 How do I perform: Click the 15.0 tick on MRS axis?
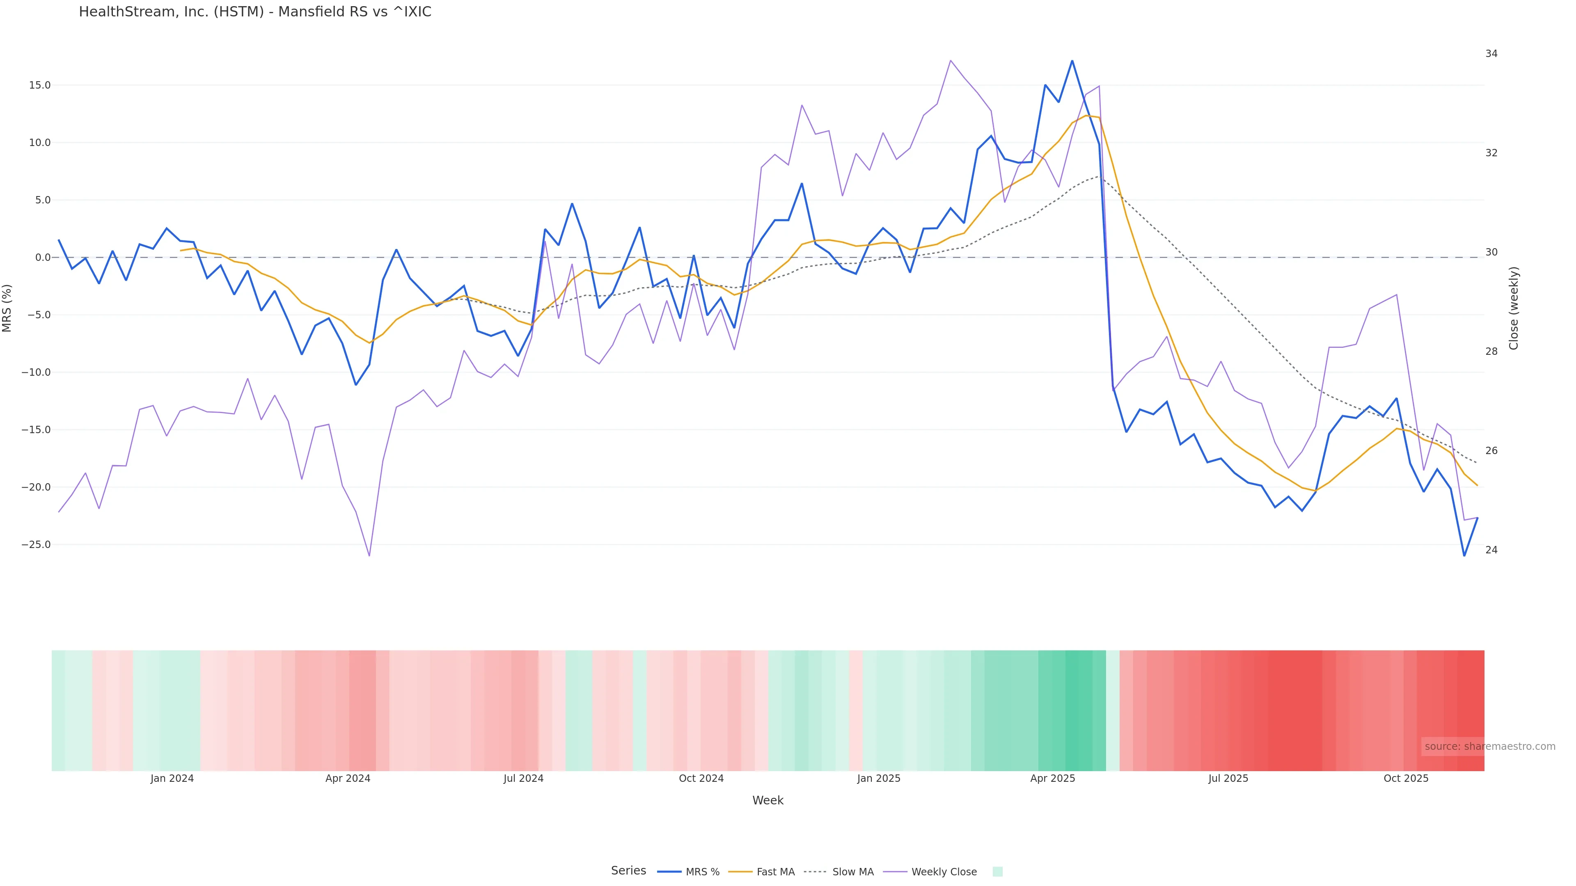coord(40,86)
